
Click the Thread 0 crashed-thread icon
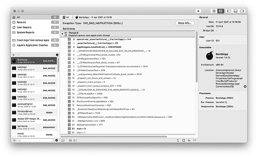tap(66, 34)
